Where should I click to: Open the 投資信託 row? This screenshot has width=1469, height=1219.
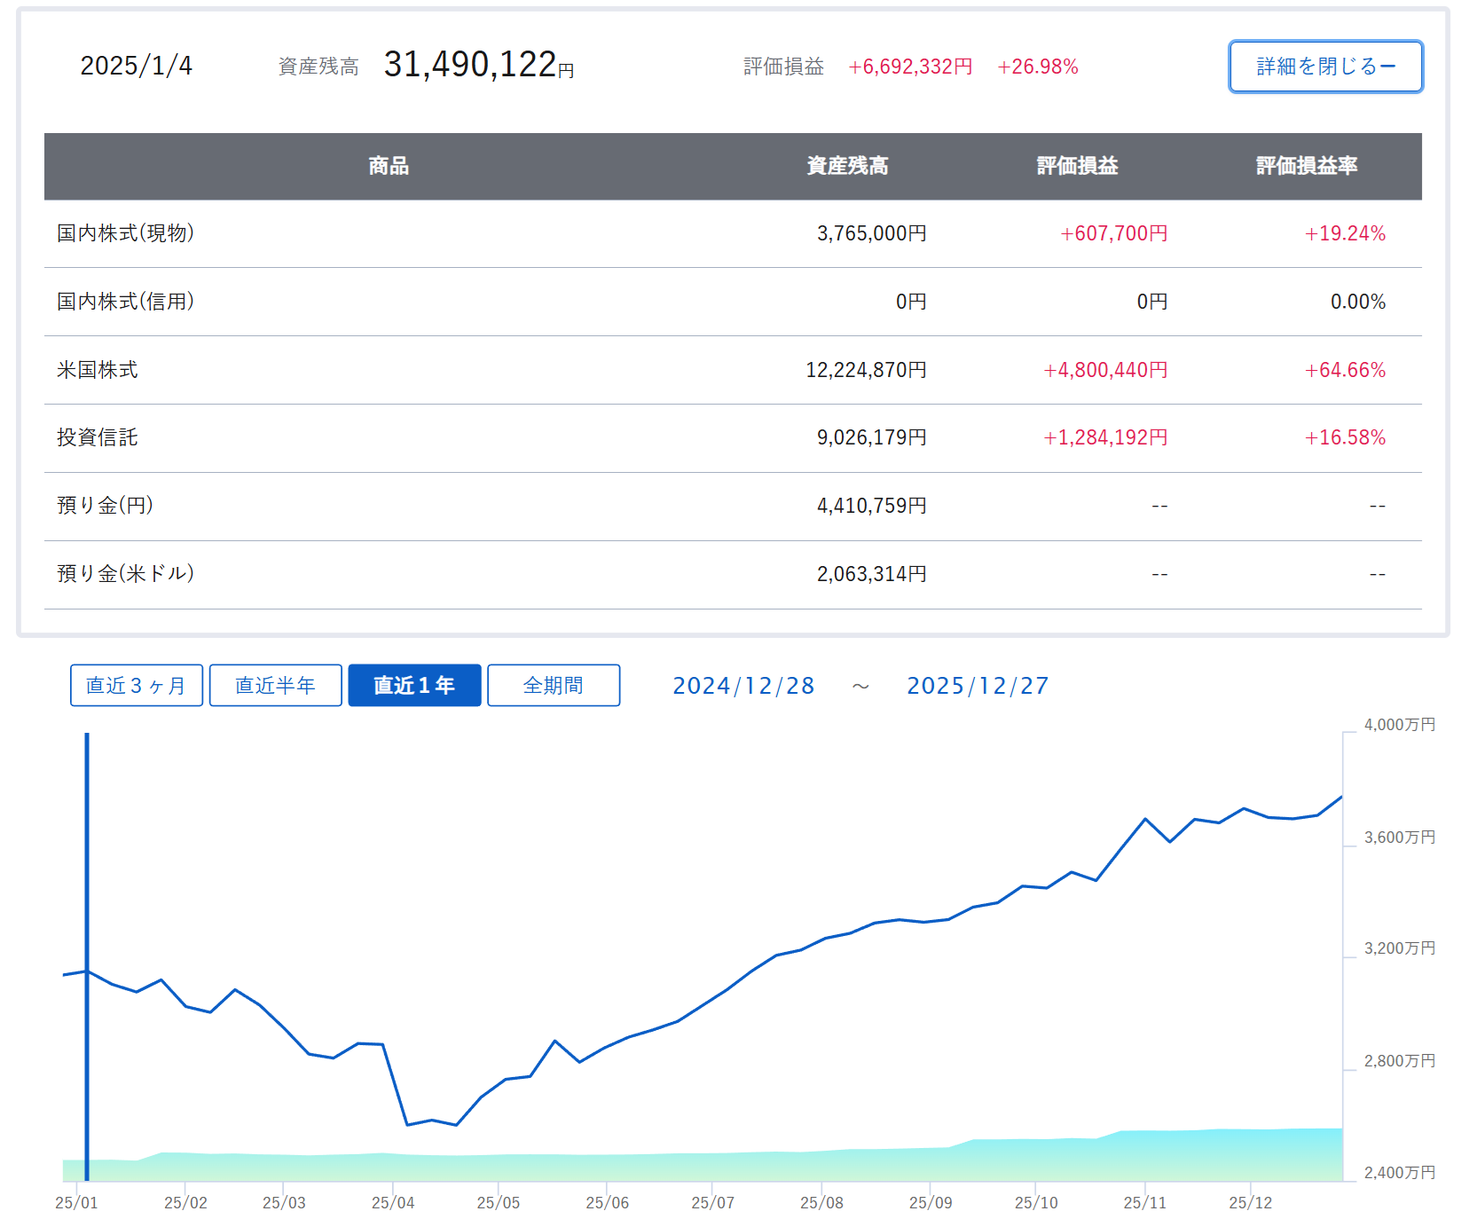point(98,437)
